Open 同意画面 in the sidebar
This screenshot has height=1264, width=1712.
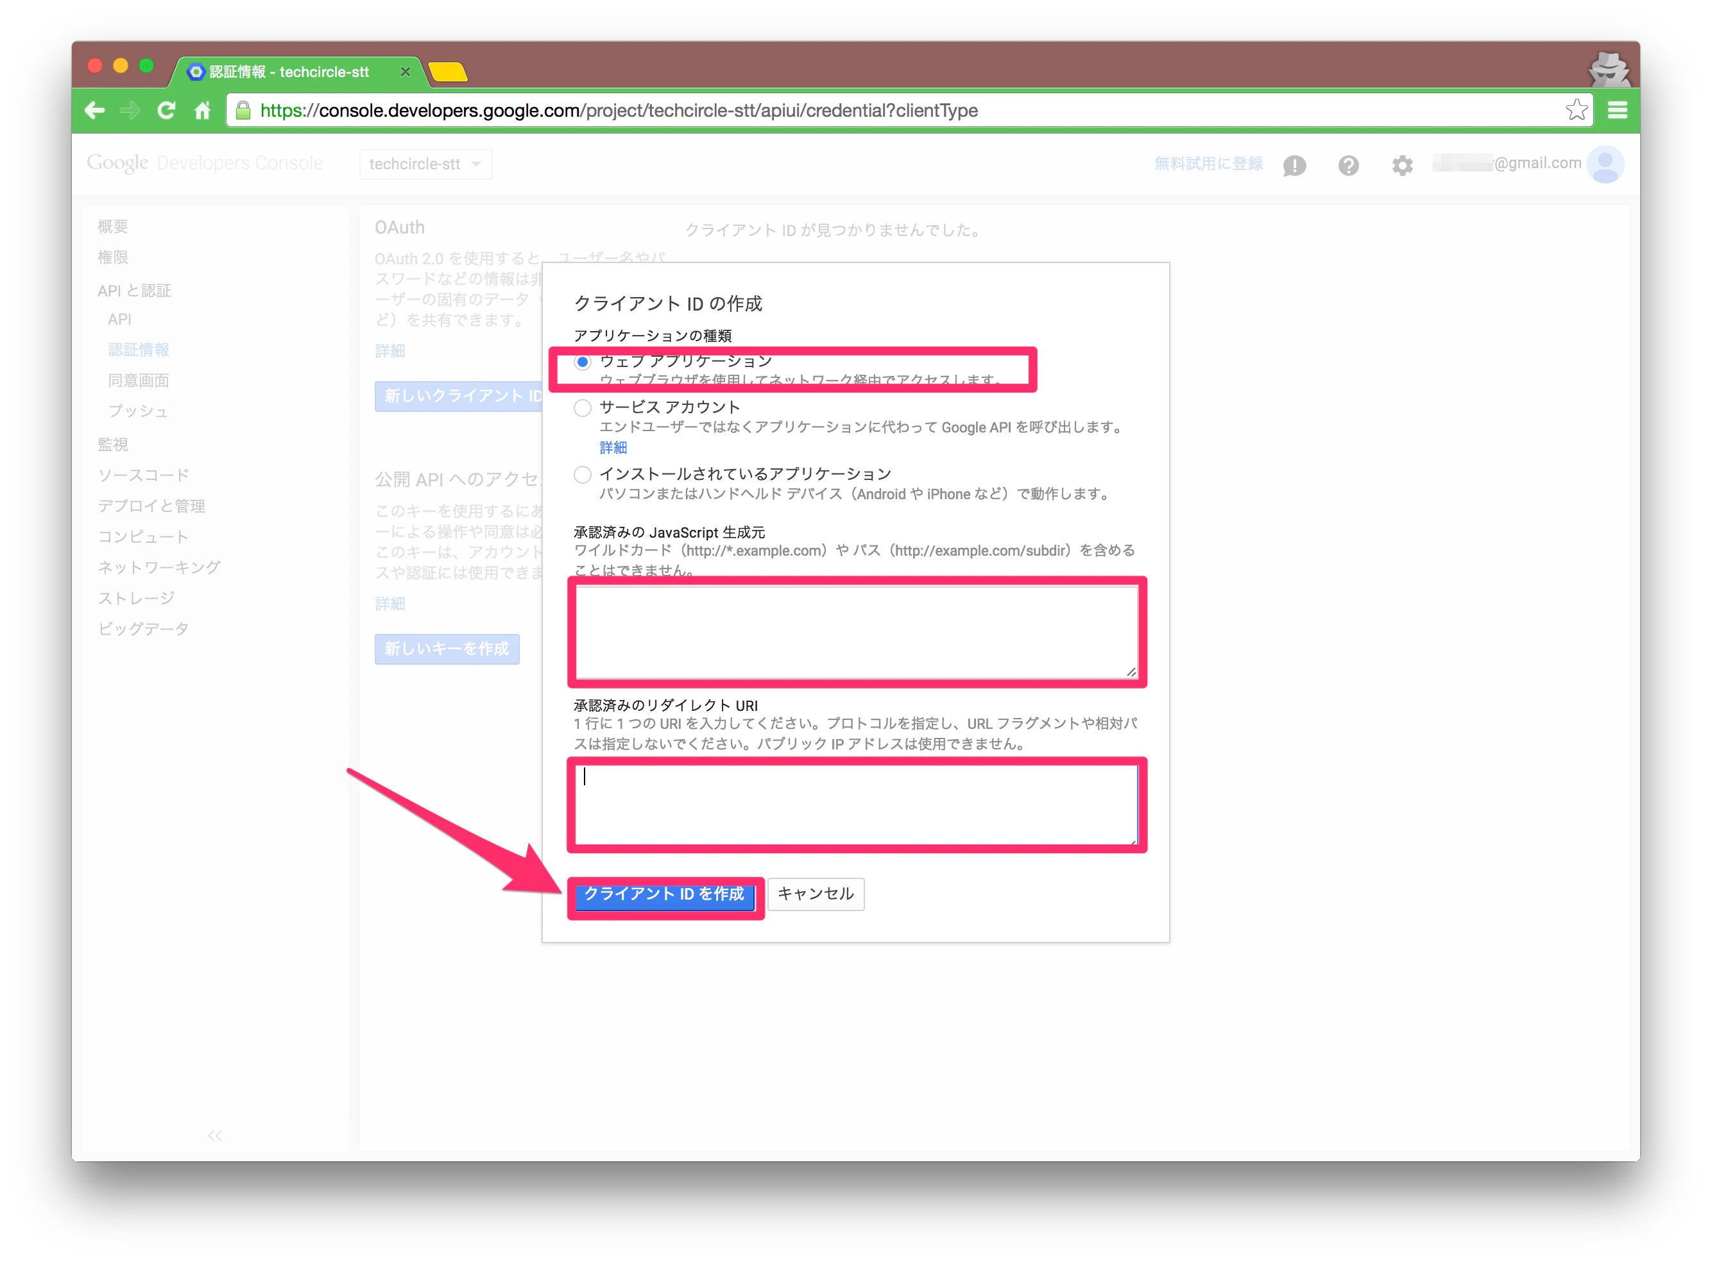click(139, 380)
